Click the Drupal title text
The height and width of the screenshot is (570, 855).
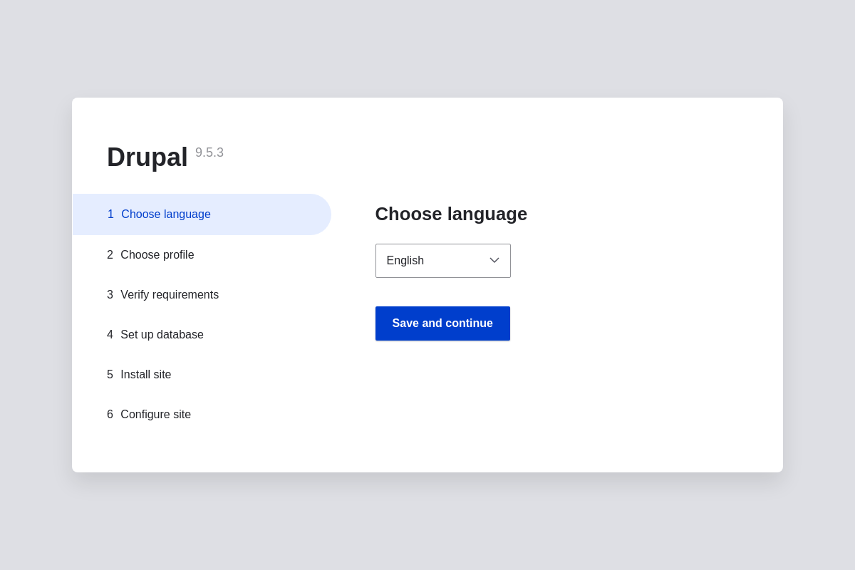click(147, 157)
